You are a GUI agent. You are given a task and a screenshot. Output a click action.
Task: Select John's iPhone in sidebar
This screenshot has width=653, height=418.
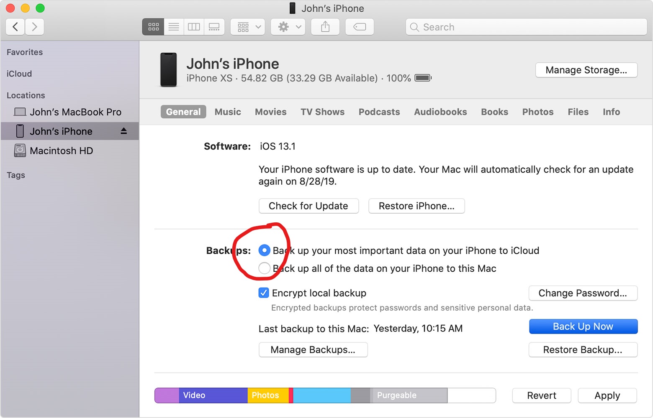pyautogui.click(x=70, y=131)
